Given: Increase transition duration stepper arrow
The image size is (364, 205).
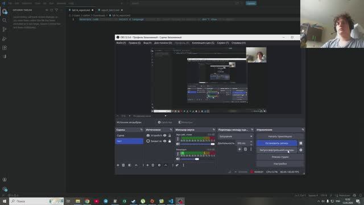Looking at the screenshot, I should coord(251,142).
